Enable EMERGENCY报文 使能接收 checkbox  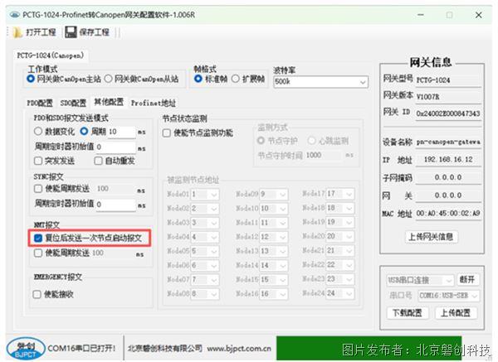click(x=37, y=294)
